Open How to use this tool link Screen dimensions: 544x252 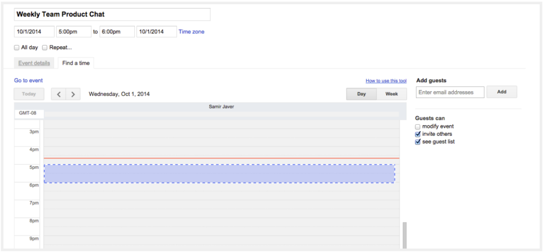386,81
